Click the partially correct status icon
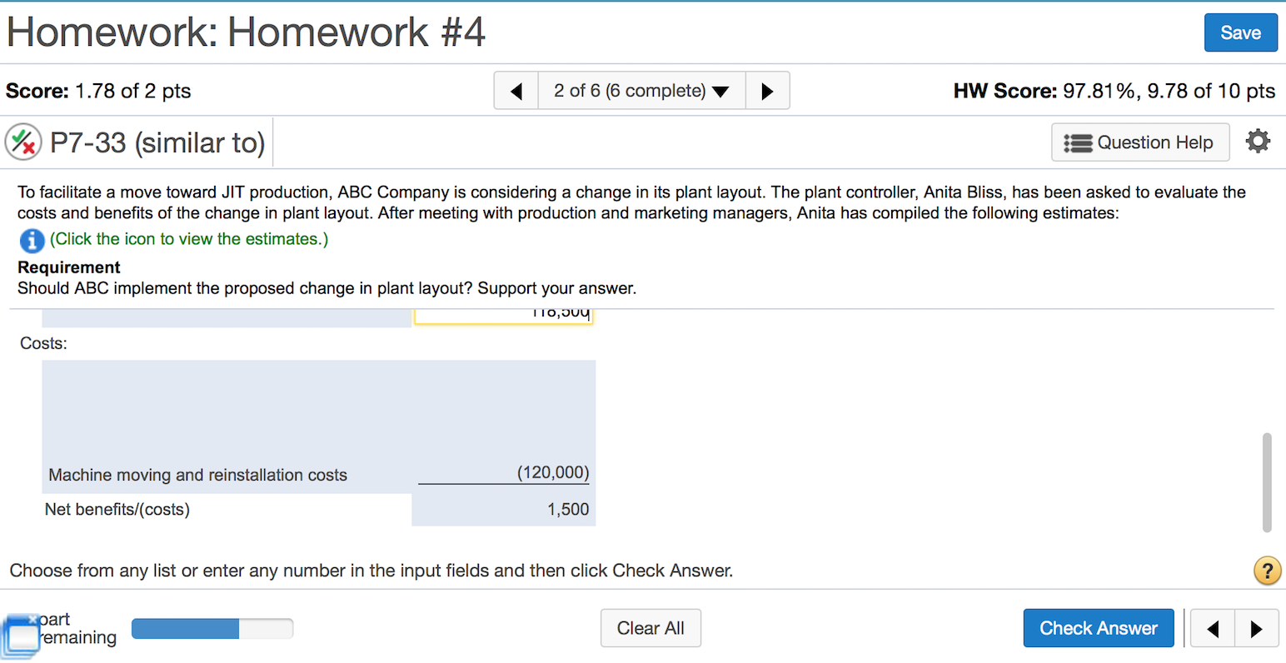The width and height of the screenshot is (1286, 663). [x=23, y=142]
